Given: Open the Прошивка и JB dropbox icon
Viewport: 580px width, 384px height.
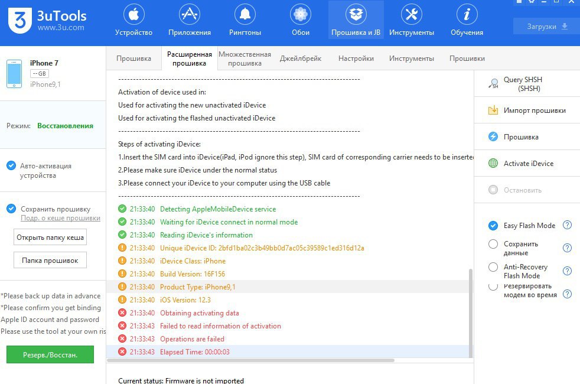Looking at the screenshot, I should pos(356,14).
